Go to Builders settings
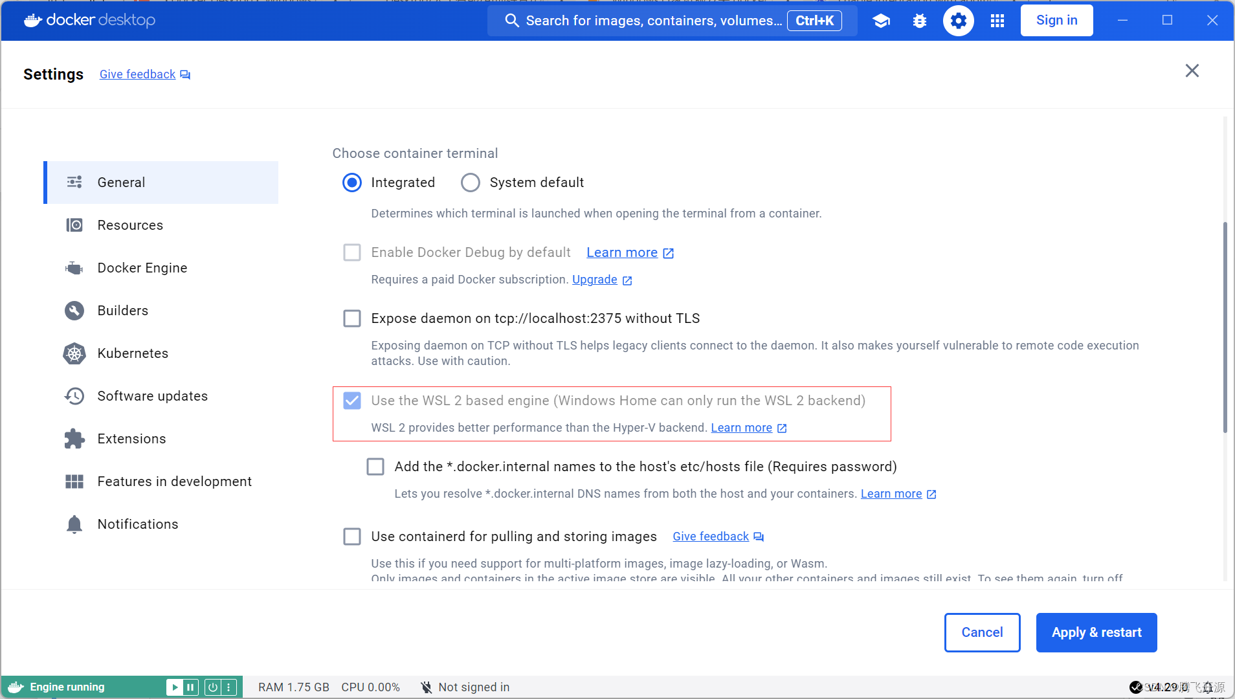1235x699 pixels. (x=161, y=311)
